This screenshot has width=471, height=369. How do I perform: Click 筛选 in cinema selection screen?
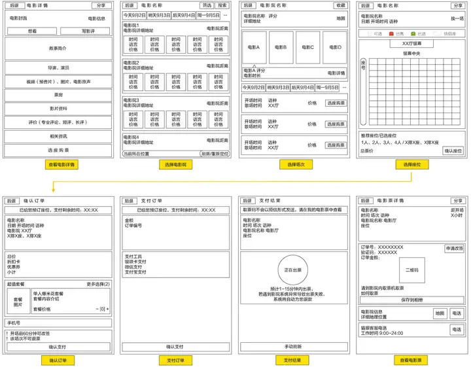click(207, 5)
